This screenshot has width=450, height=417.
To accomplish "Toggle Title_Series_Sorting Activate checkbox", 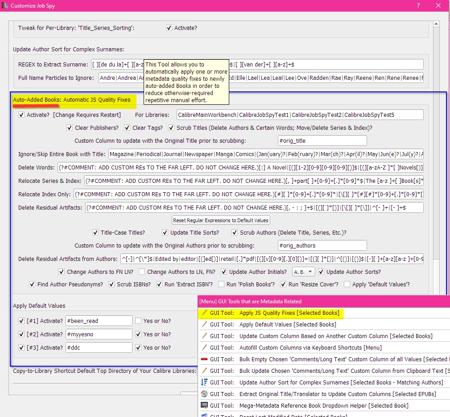I will point(169,28).
